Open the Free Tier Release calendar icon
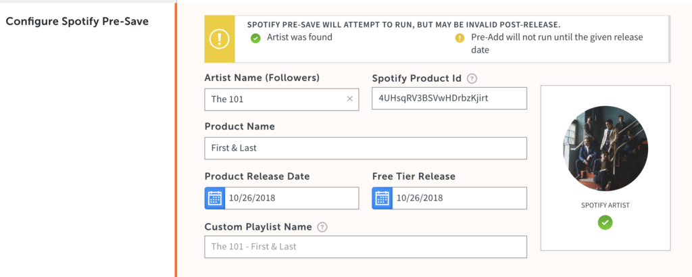This screenshot has width=692, height=277. (382, 198)
